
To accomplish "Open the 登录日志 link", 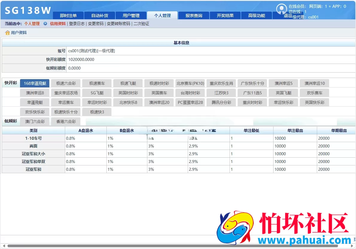I will pyautogui.click(x=77, y=24).
